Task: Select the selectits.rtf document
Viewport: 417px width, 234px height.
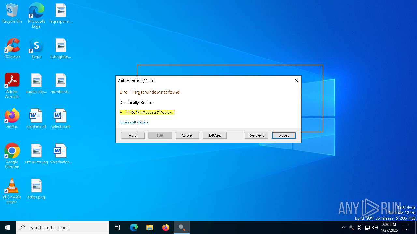Action: tap(61, 119)
